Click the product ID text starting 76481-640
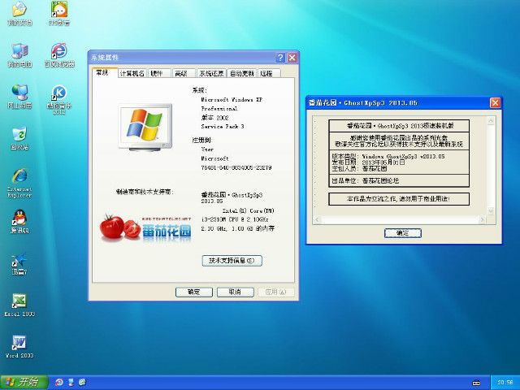520x390 pixels. pyautogui.click(x=236, y=167)
